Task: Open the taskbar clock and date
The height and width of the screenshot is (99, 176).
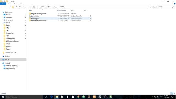Action: (167, 97)
